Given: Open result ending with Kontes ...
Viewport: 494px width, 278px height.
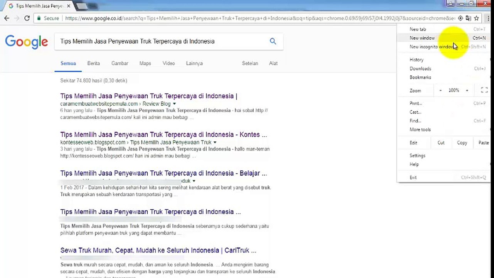Looking at the screenshot, I should [164, 135].
